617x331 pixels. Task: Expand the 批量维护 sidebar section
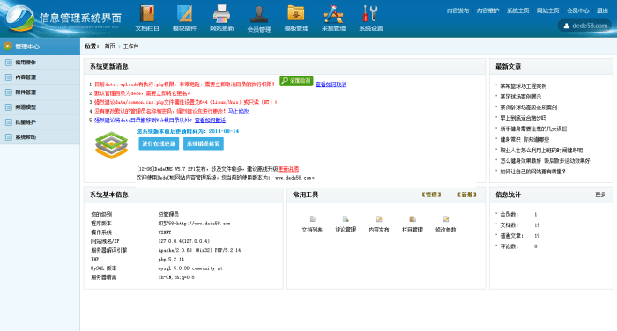point(40,121)
